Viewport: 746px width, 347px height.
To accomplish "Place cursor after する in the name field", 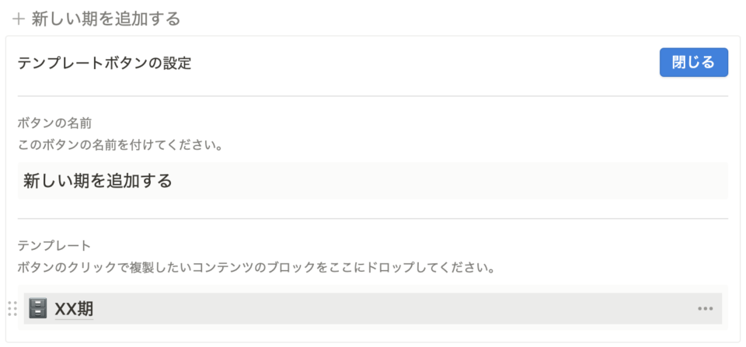I will pos(173,181).
